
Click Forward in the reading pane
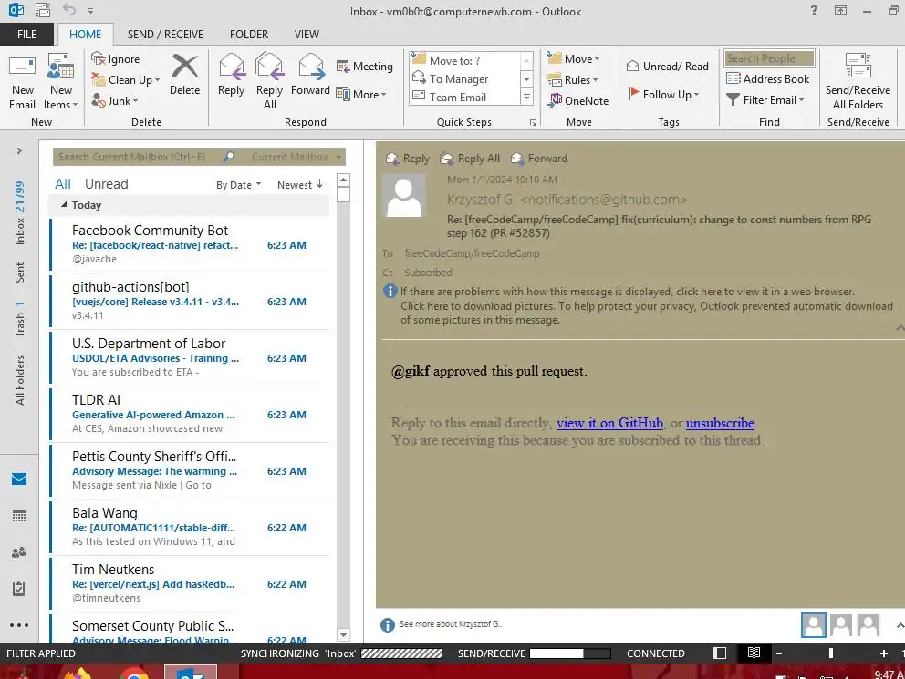(x=539, y=159)
